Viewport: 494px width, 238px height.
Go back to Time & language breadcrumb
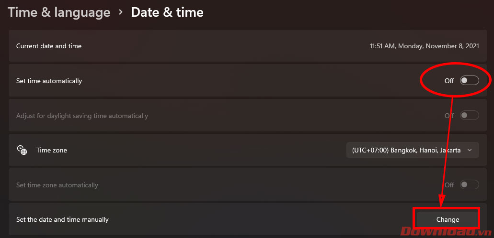coord(59,12)
